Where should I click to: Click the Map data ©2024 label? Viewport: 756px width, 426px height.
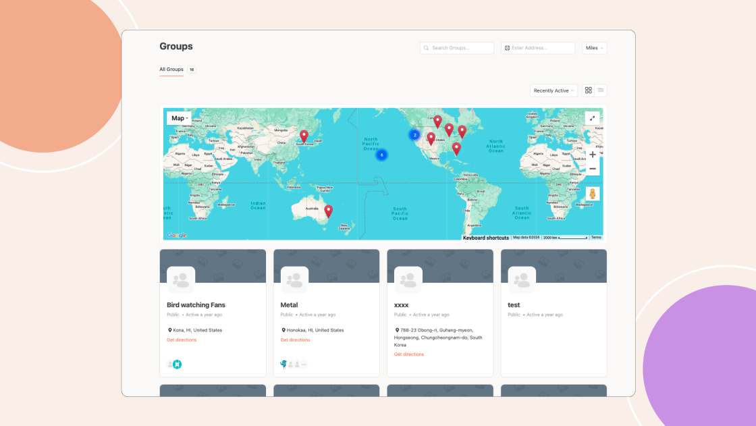pyautogui.click(x=526, y=238)
